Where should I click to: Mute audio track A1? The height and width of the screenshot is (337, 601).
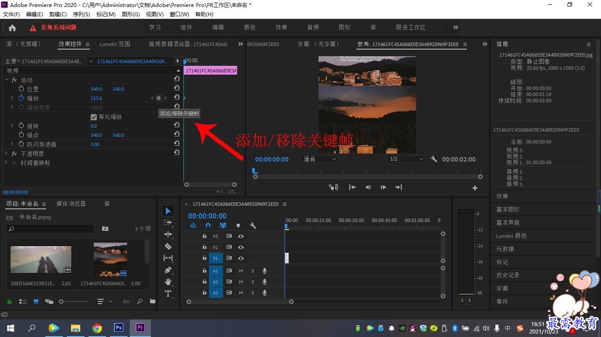[x=241, y=271]
